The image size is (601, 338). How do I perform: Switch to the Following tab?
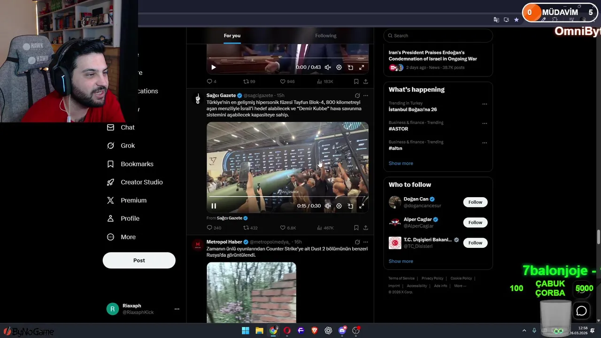[x=326, y=36]
